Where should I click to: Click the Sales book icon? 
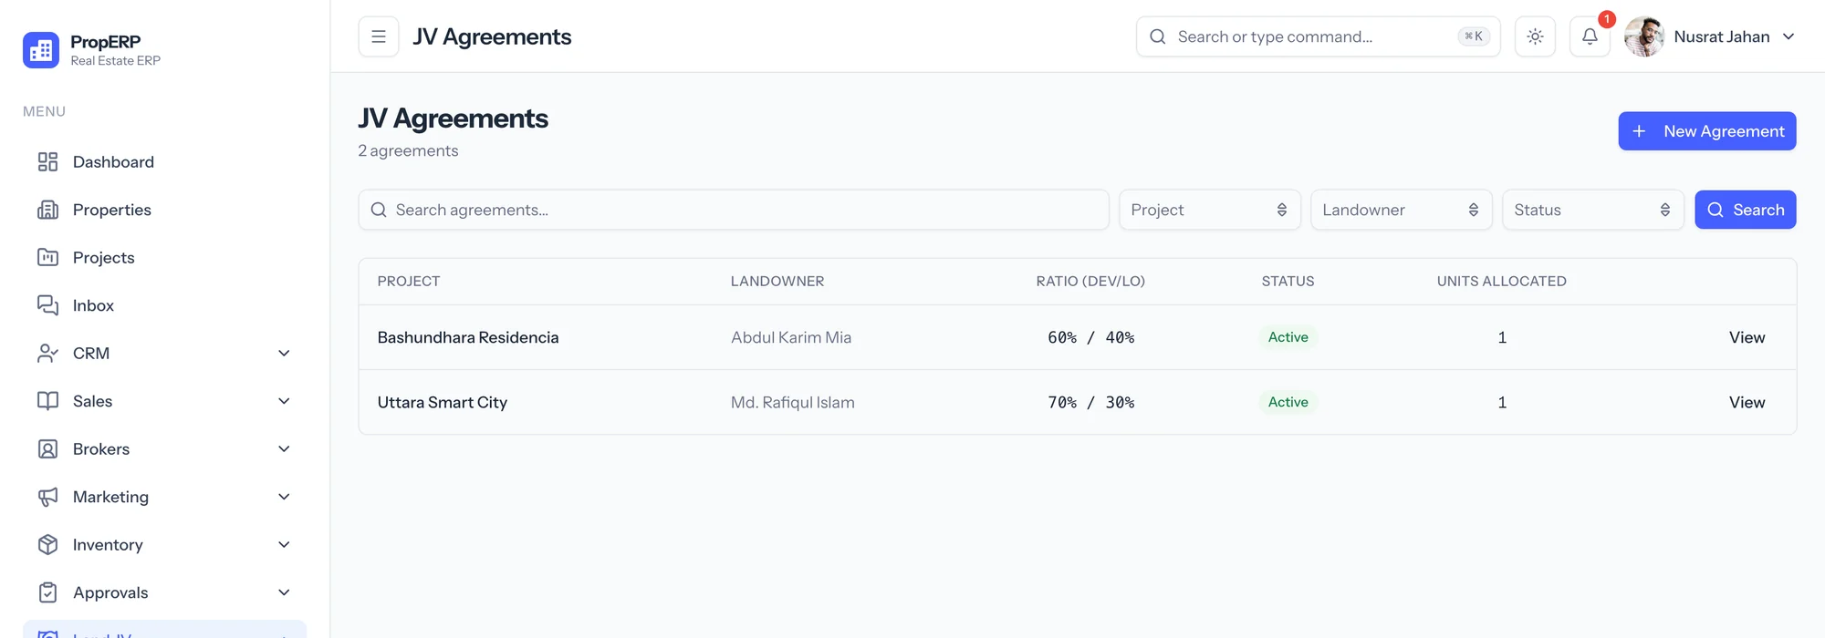click(47, 401)
